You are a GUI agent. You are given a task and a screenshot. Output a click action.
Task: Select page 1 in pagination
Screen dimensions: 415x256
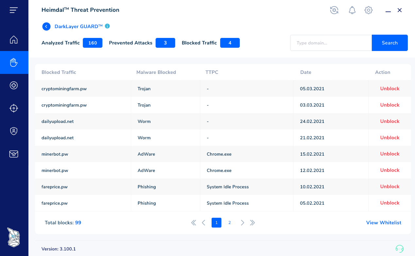[216, 223]
